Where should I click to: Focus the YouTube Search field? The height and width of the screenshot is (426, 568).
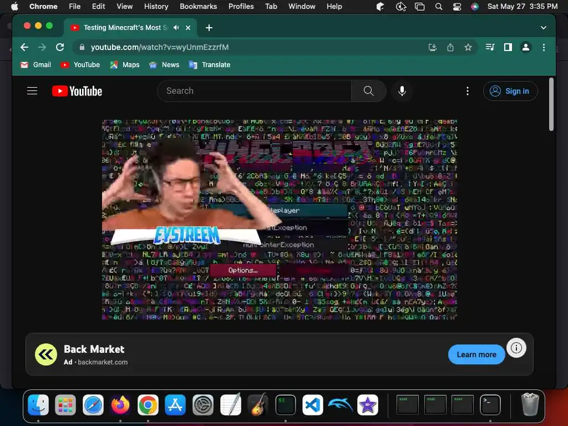(254, 91)
